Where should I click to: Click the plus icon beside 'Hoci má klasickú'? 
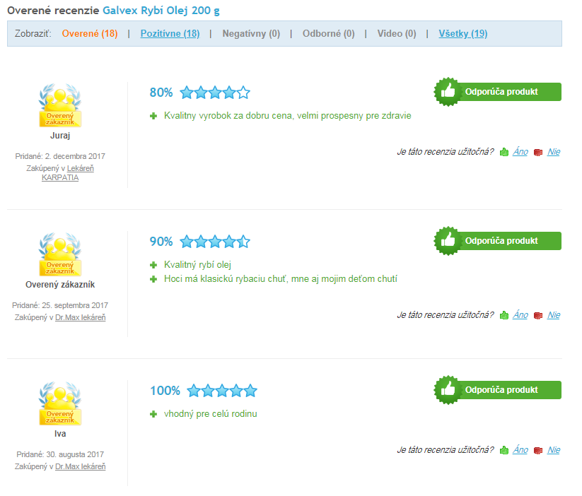153,279
